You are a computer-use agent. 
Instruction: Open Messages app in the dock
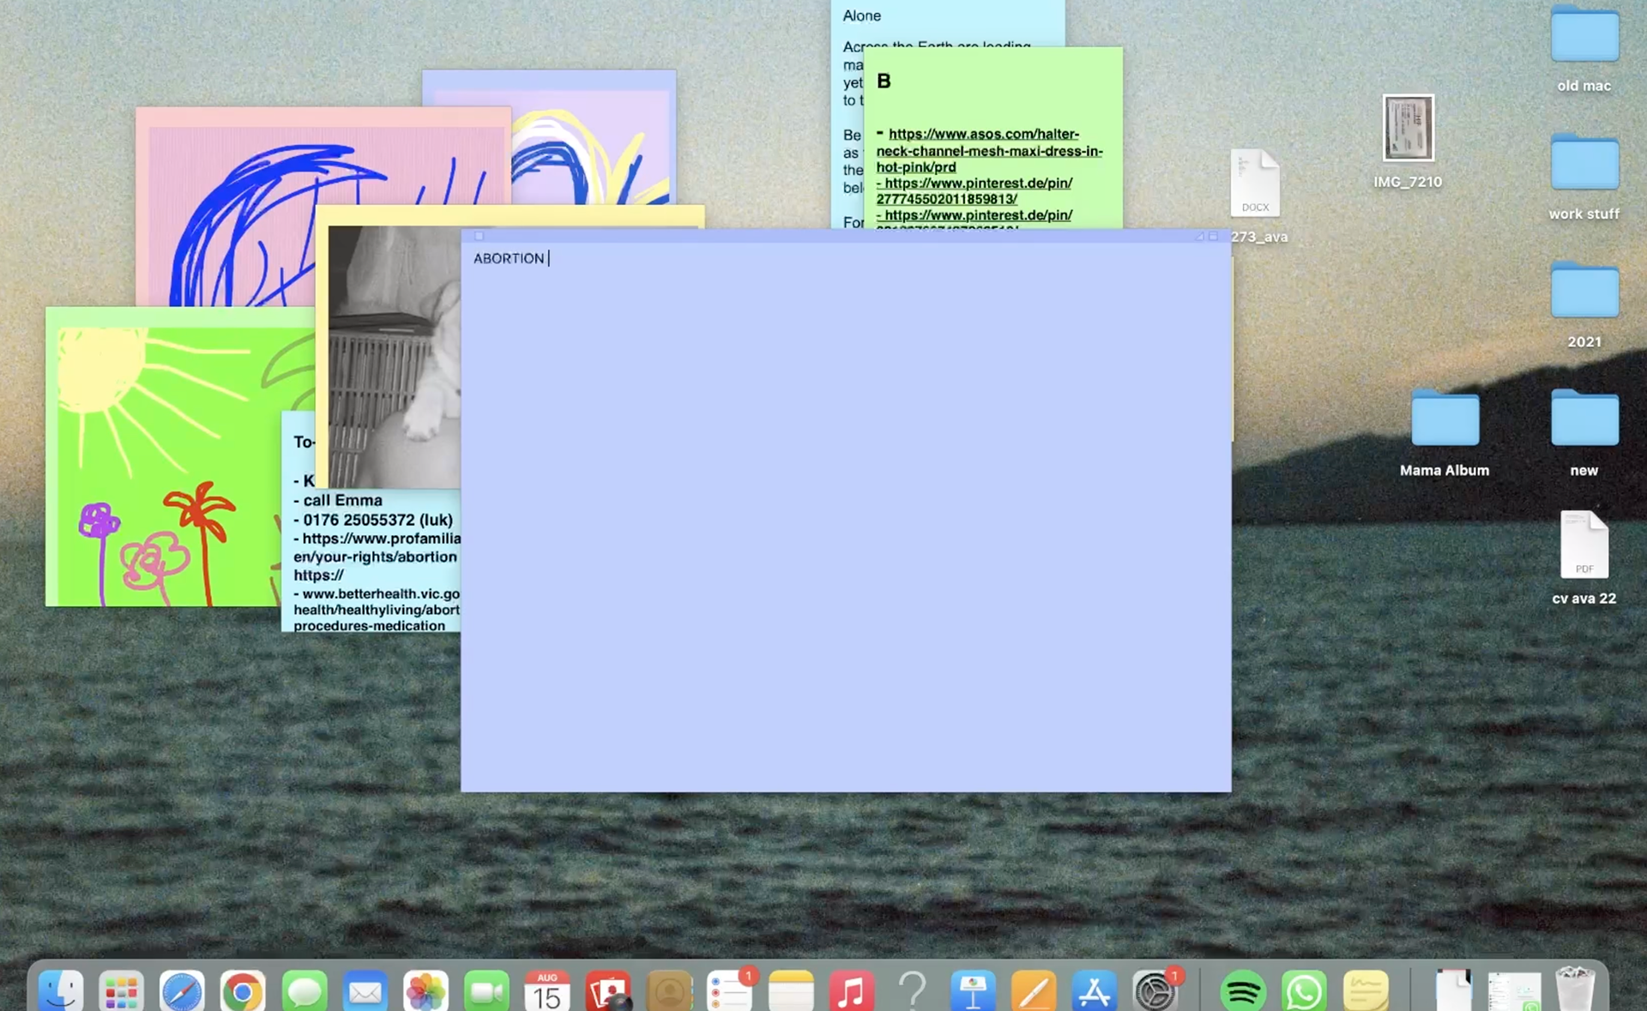pyautogui.click(x=304, y=991)
